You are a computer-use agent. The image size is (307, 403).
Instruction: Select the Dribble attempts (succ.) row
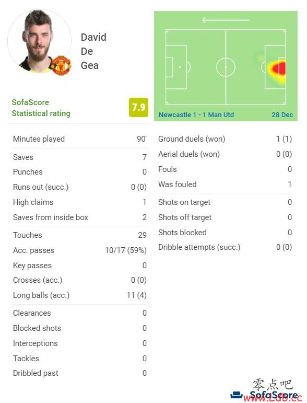[225, 247]
